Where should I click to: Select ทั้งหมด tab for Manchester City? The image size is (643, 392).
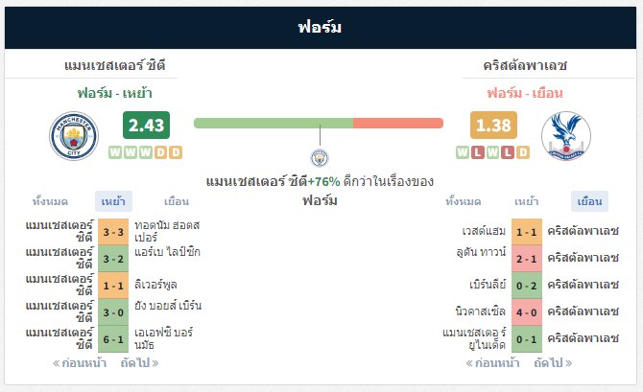pyautogui.click(x=50, y=201)
